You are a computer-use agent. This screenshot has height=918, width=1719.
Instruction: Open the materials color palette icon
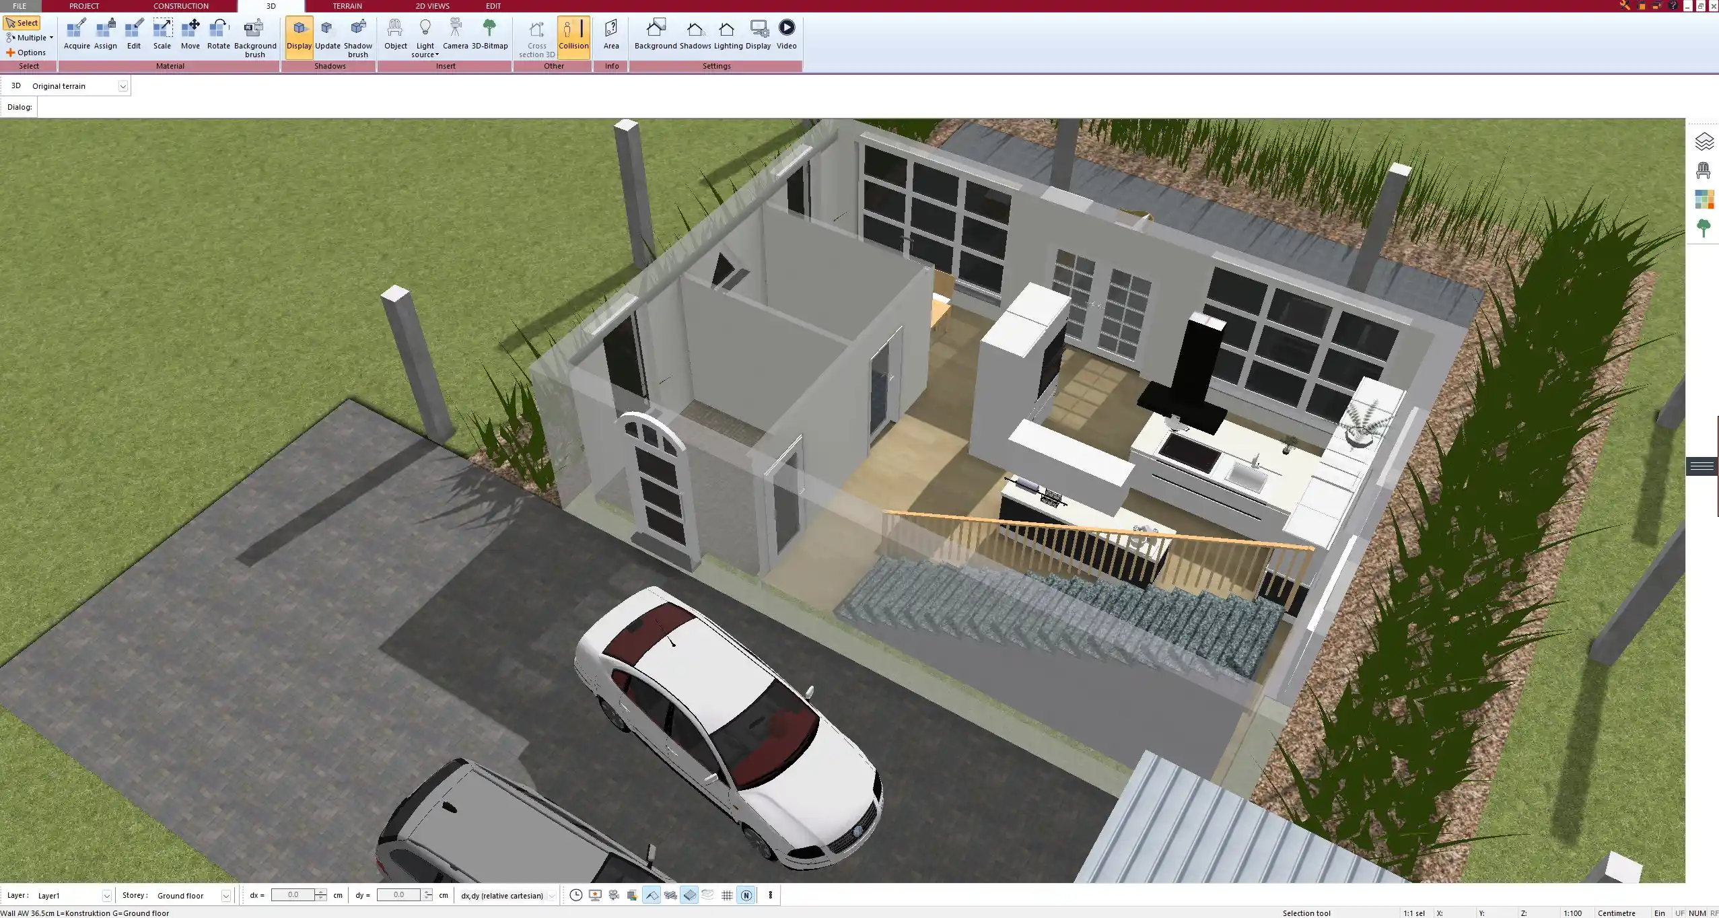pos(1704,199)
